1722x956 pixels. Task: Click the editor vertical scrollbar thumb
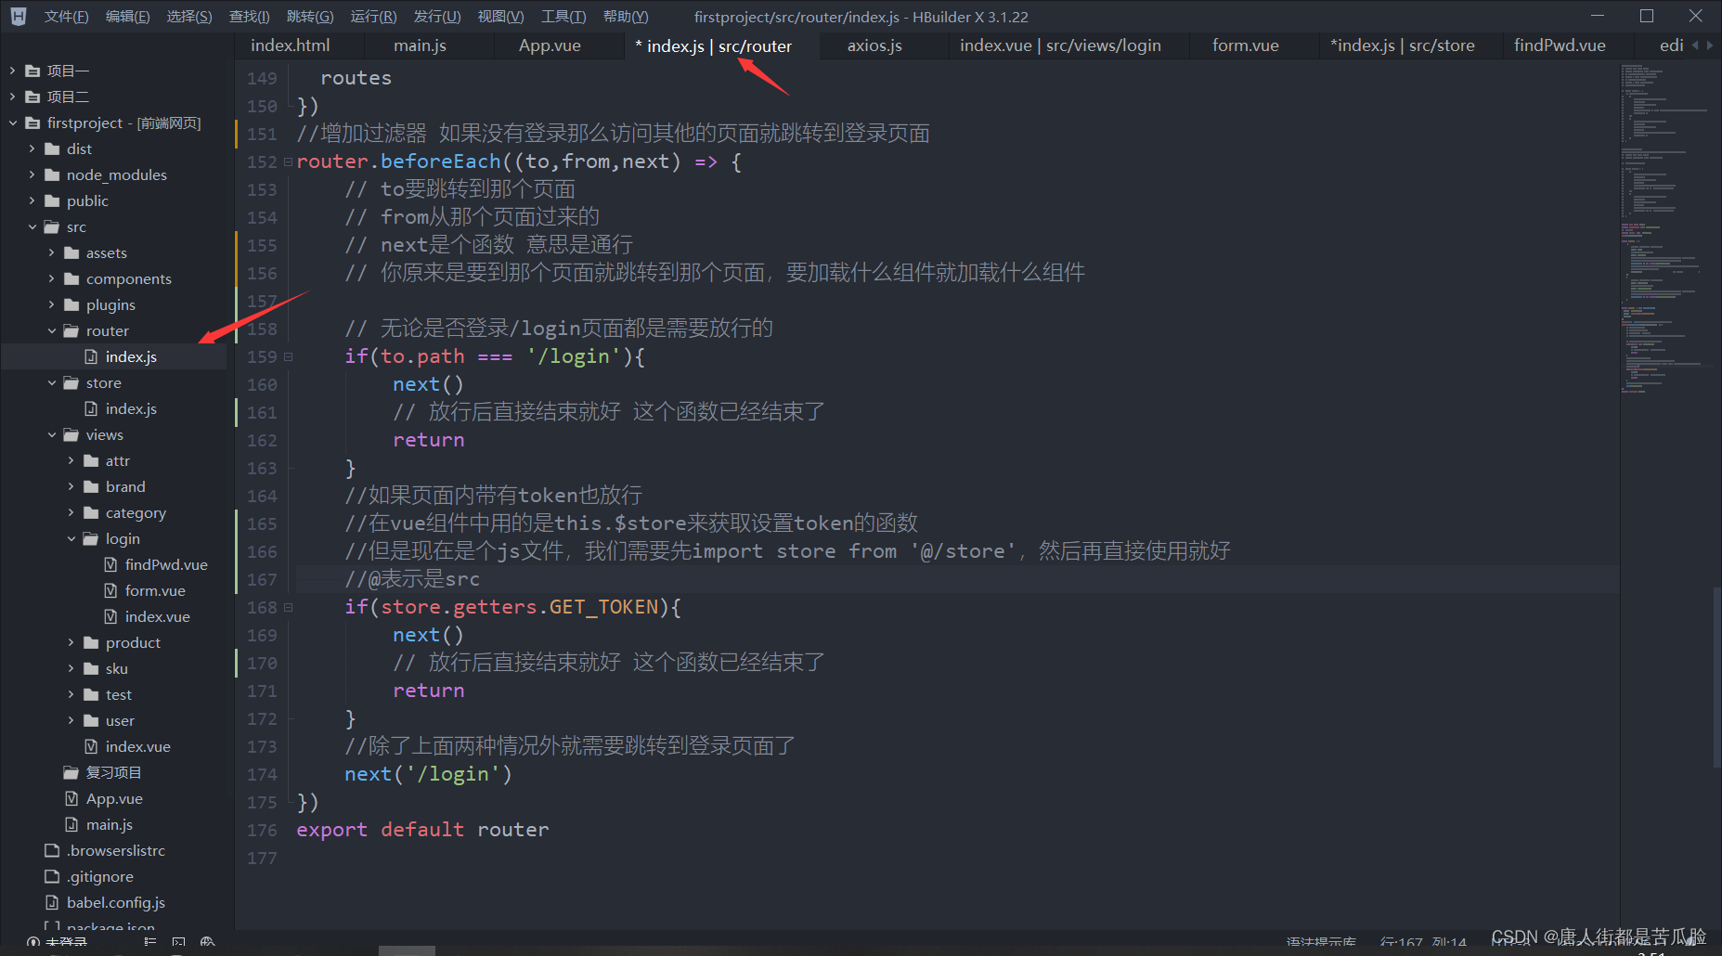(x=1716, y=678)
